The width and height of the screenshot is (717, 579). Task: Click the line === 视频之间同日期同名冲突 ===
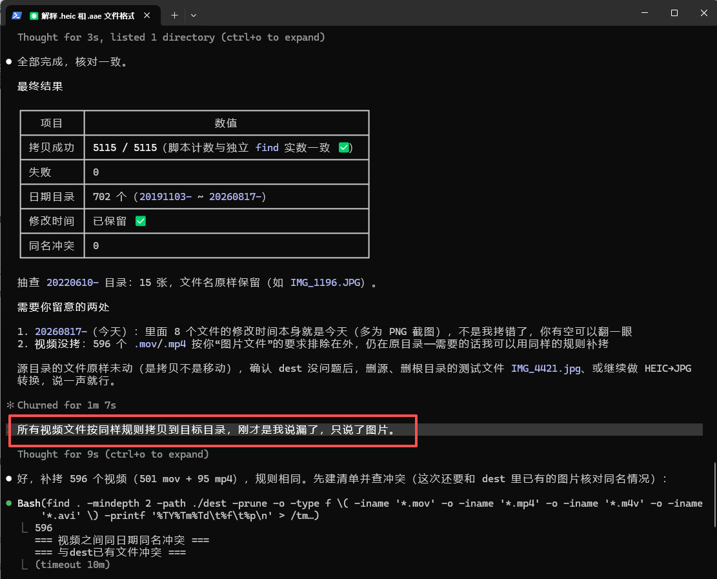[x=122, y=540]
